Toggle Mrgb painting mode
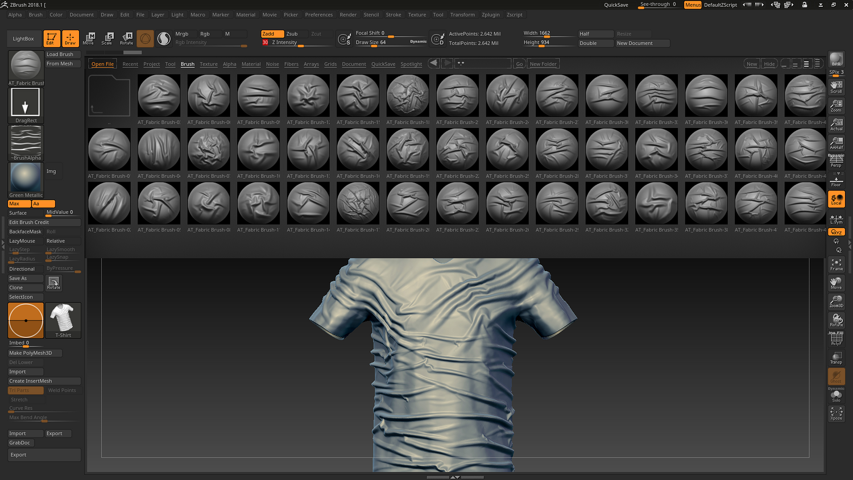Viewport: 853px width, 480px height. click(184, 34)
